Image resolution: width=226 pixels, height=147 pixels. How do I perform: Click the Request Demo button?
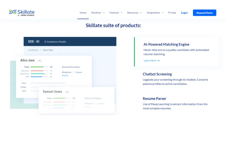205,13
